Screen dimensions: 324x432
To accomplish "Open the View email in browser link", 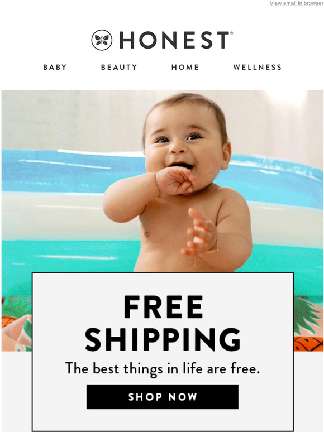I will 296,3.
